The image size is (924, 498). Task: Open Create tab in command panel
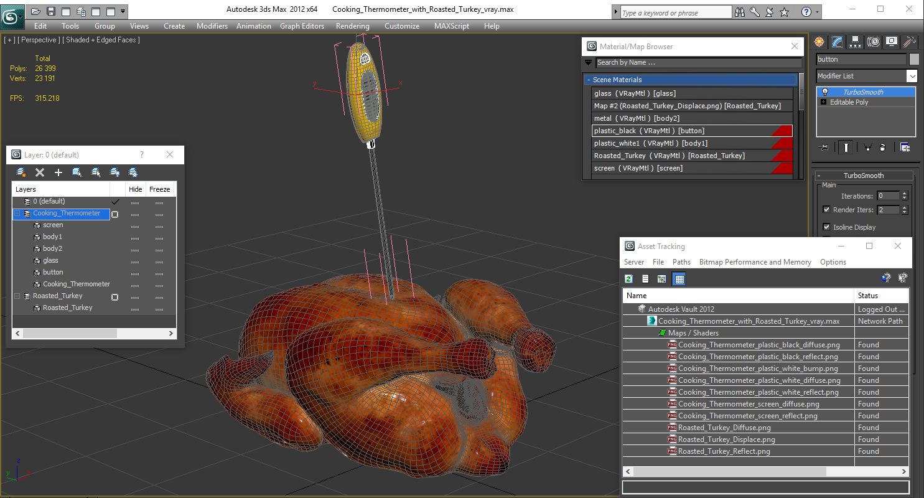pyautogui.click(x=819, y=42)
